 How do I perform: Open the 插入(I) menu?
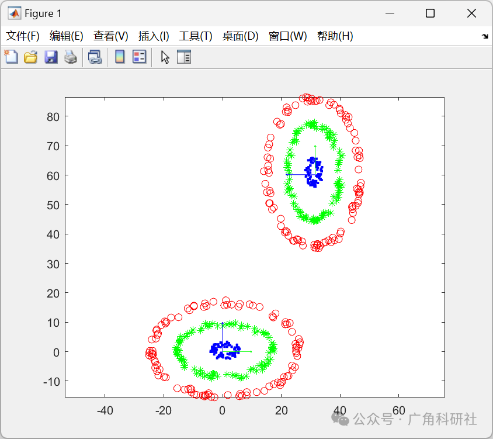(153, 36)
